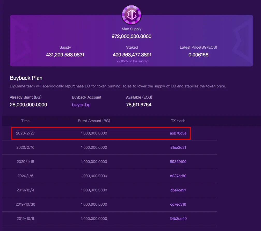Click the latest price value 0.006156
Image resolution: width=261 pixels, height=231 pixels.
click(x=198, y=55)
